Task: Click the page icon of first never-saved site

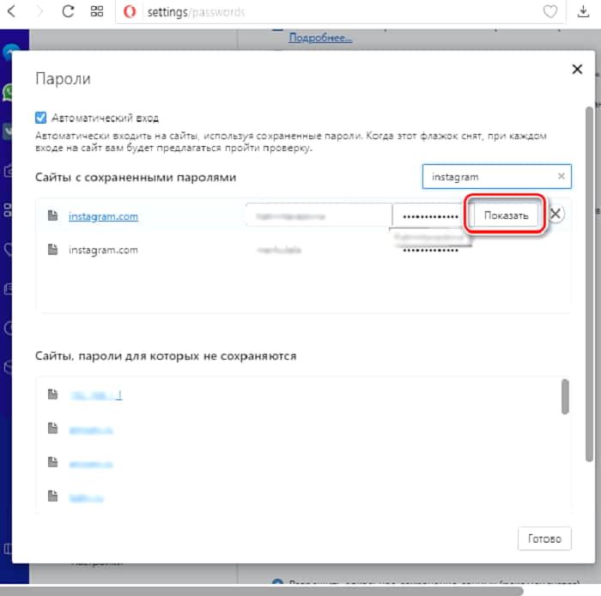Action: pyautogui.click(x=52, y=394)
